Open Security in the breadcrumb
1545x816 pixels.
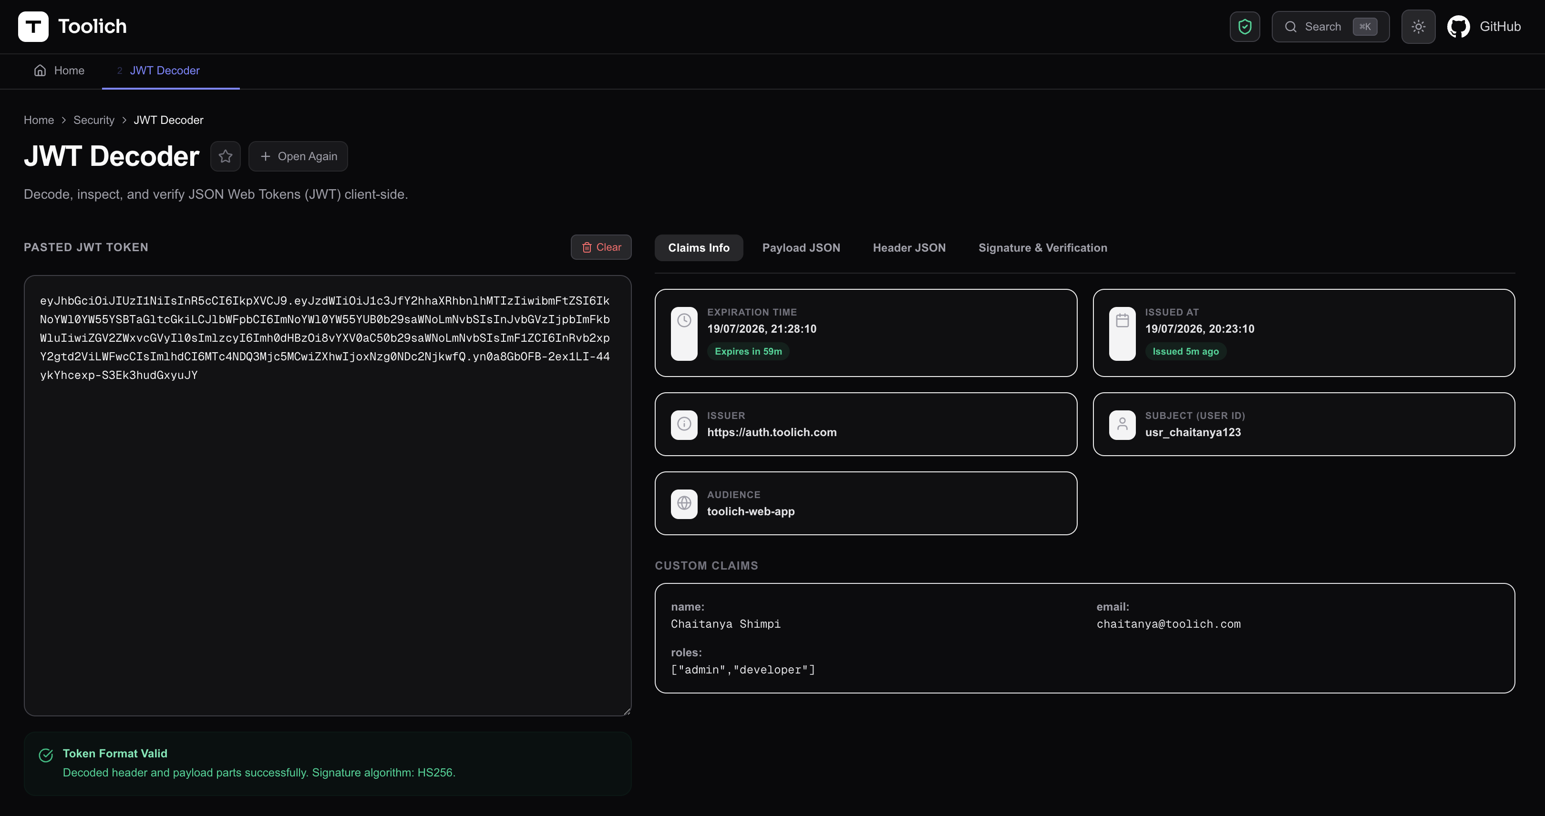[93, 120]
